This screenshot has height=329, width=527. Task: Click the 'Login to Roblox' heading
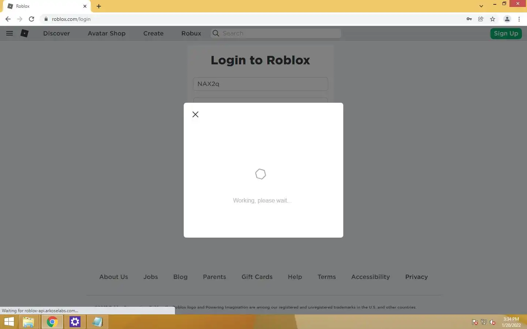260,60
